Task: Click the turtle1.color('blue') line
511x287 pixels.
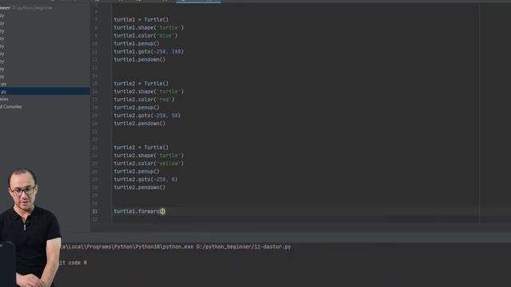Action: click(145, 35)
